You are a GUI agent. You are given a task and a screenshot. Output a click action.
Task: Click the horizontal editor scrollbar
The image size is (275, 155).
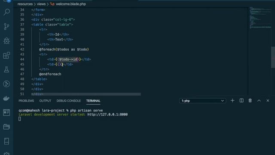click(86, 94)
